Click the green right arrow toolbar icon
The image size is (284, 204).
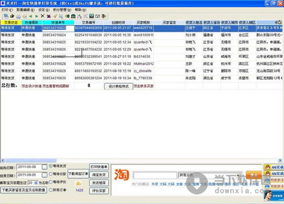pyautogui.click(x=37, y=16)
